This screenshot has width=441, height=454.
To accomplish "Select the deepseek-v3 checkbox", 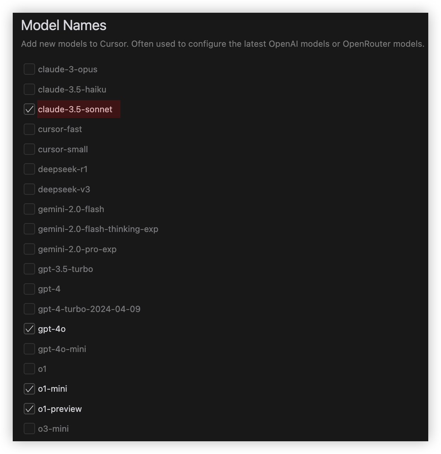I will pos(29,189).
